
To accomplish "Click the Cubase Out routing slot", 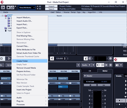I will pyautogui.click(x=63, y=78).
